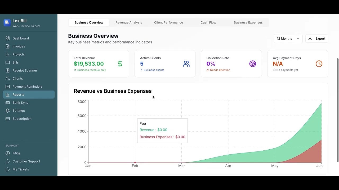Click the Jun label on chart axis
339x190 pixels.
point(319,166)
